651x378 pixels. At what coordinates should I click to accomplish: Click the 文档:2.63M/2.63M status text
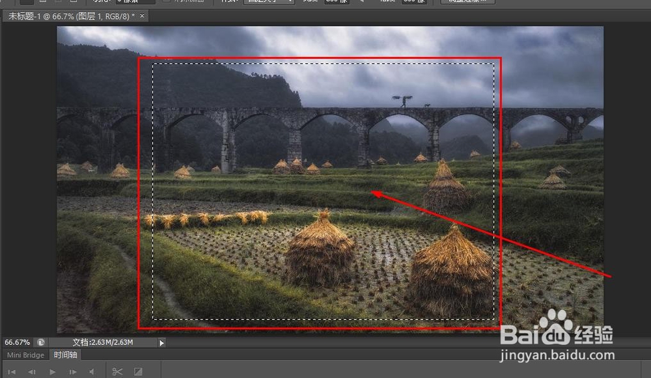103,342
